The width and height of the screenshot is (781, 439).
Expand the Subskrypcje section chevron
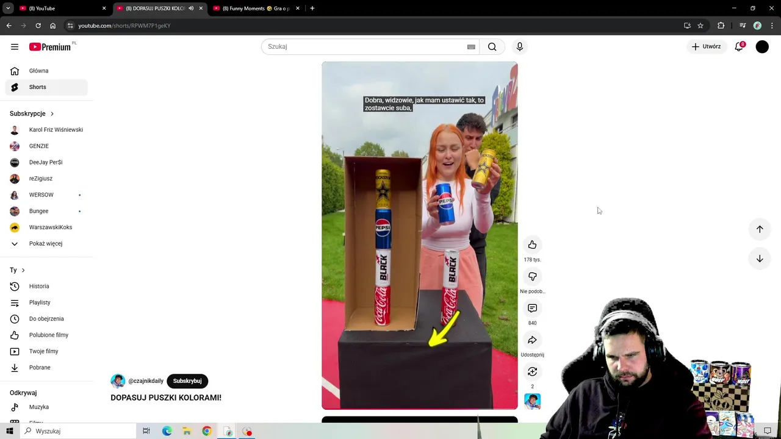pyautogui.click(x=52, y=114)
